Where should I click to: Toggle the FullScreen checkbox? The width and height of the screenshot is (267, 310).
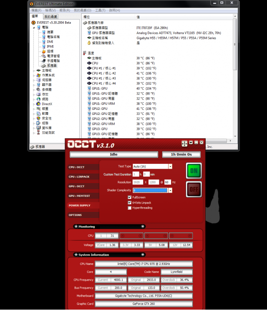click(130, 197)
